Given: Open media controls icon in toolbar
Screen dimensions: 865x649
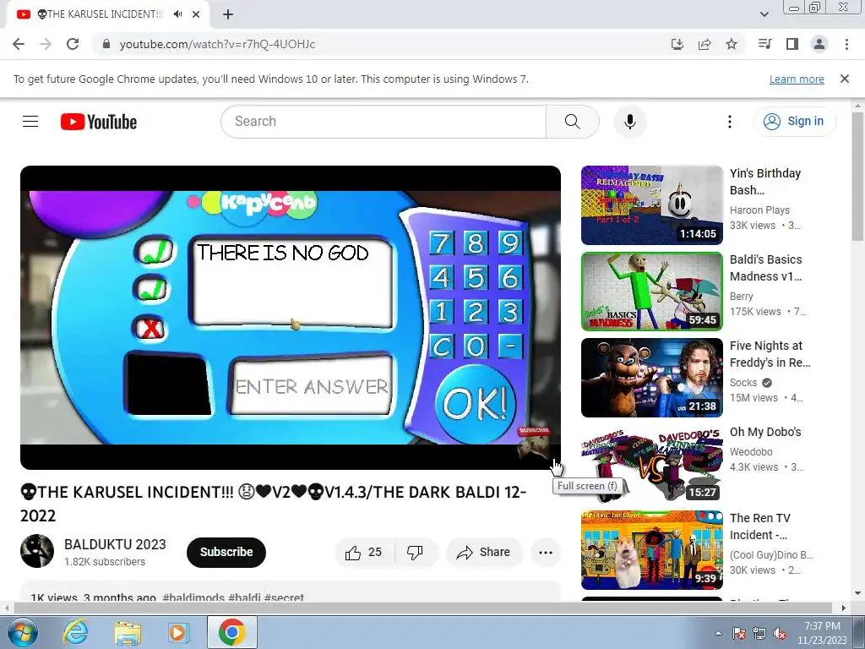Looking at the screenshot, I should coord(764,44).
